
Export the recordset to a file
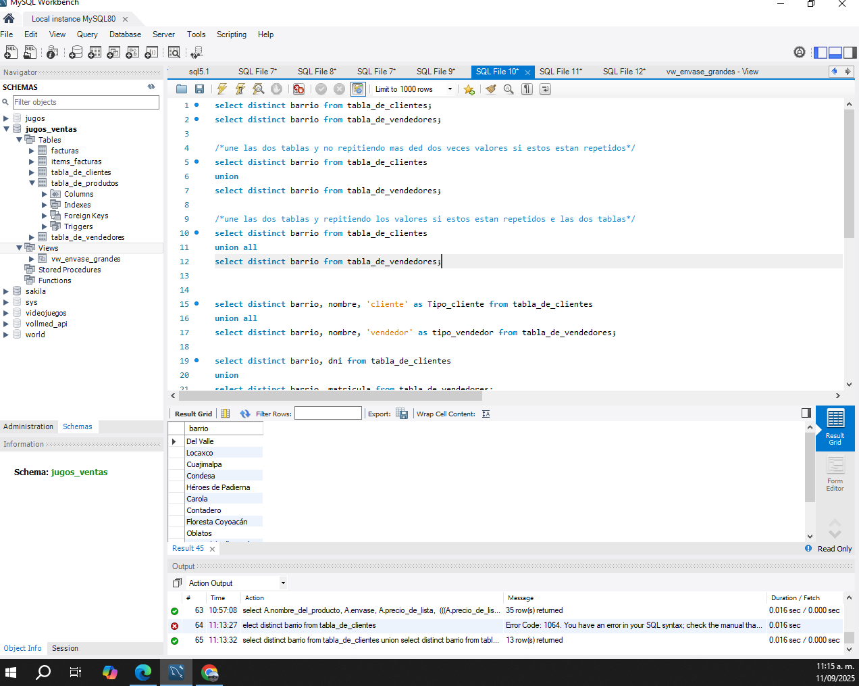click(x=402, y=414)
